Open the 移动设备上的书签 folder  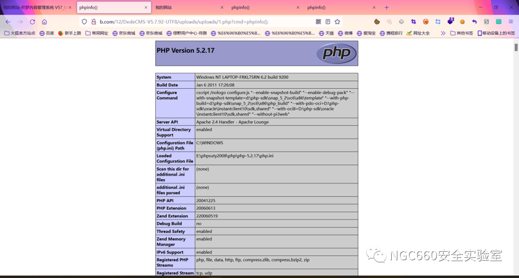click(x=496, y=33)
